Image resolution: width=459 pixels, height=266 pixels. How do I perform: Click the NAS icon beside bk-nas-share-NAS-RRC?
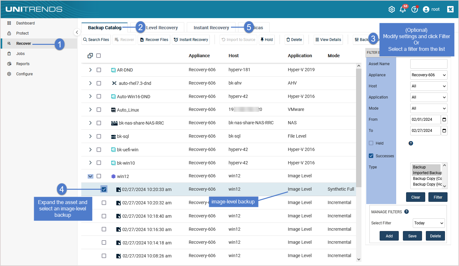tap(114, 123)
